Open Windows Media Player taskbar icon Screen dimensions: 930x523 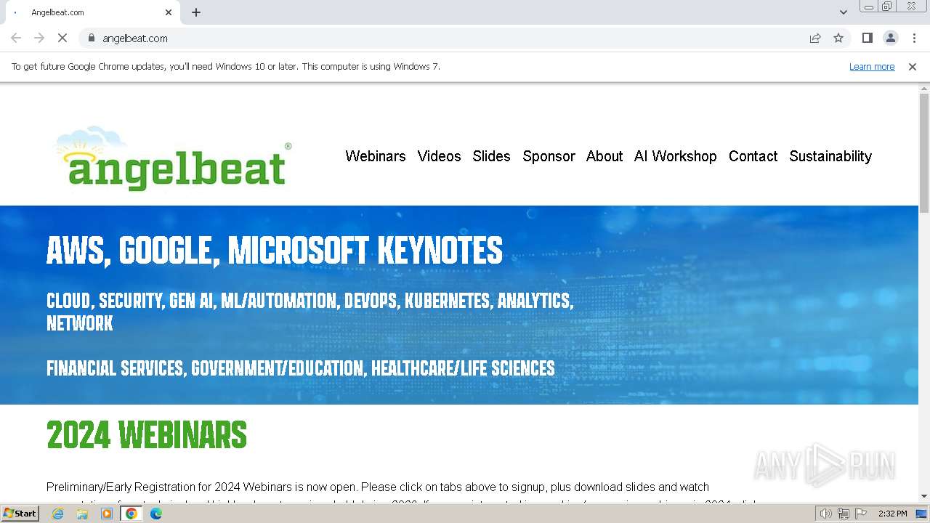point(107,514)
